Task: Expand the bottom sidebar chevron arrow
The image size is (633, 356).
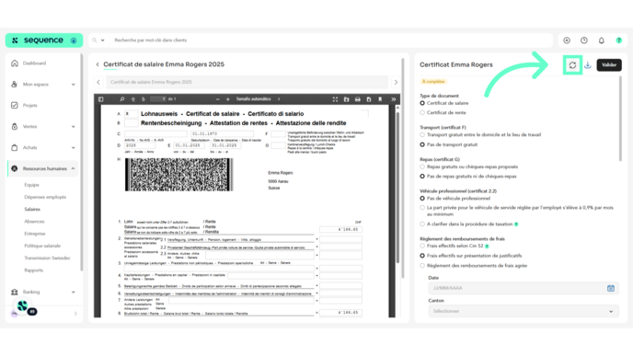Action: tap(75, 314)
